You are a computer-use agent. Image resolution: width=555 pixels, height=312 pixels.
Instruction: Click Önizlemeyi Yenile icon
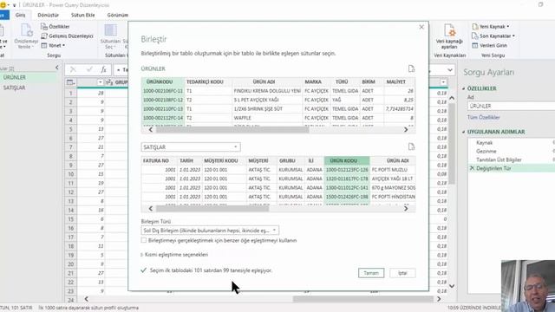[x=26, y=30]
